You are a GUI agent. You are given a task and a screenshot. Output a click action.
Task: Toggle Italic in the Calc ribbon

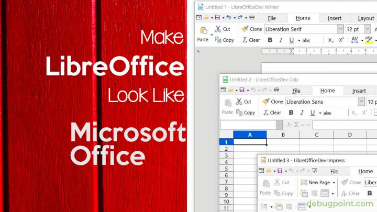(x=302, y=113)
